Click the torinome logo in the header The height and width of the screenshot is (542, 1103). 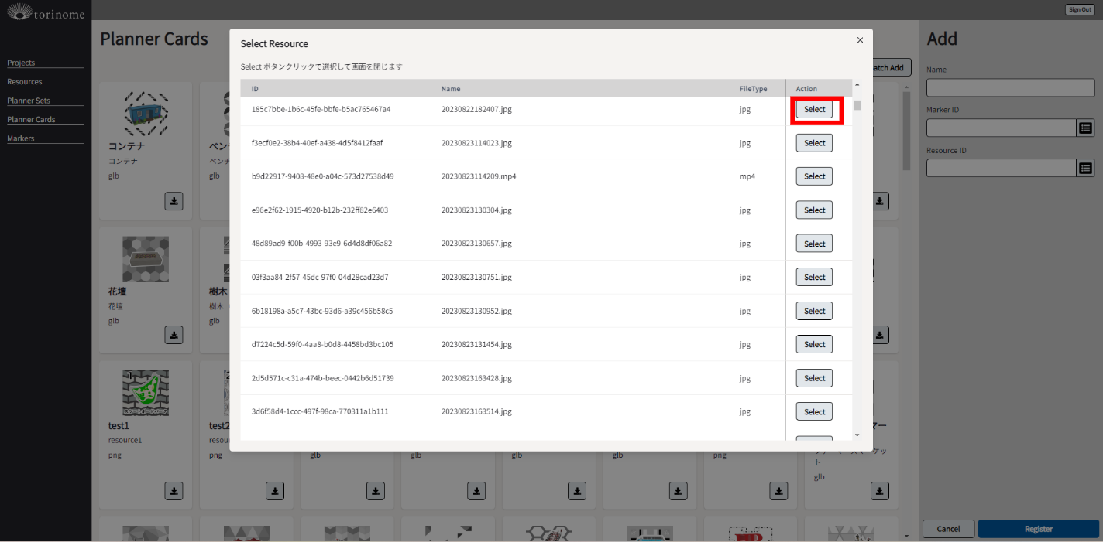coord(46,12)
